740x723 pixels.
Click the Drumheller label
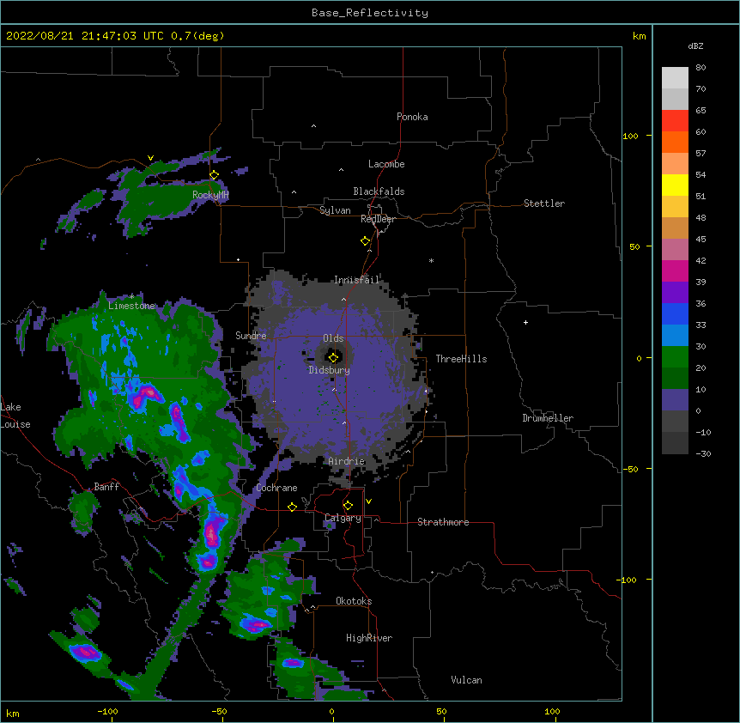[x=548, y=418]
